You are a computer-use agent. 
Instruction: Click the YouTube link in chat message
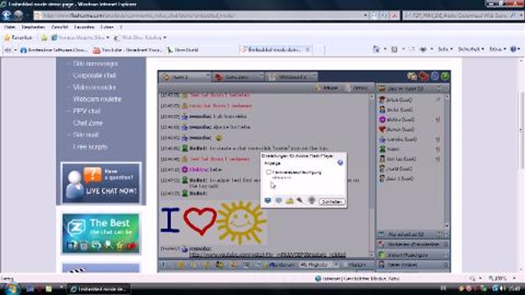click(x=267, y=255)
